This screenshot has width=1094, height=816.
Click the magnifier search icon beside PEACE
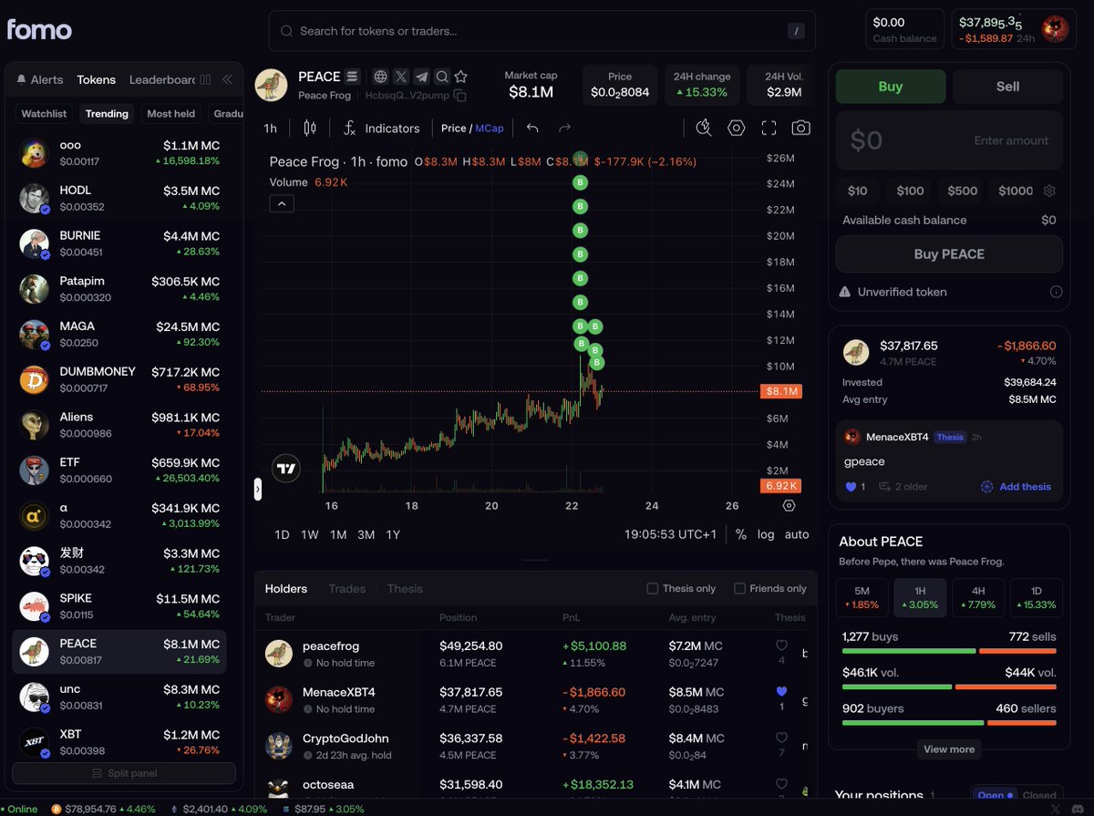pyautogui.click(x=441, y=77)
